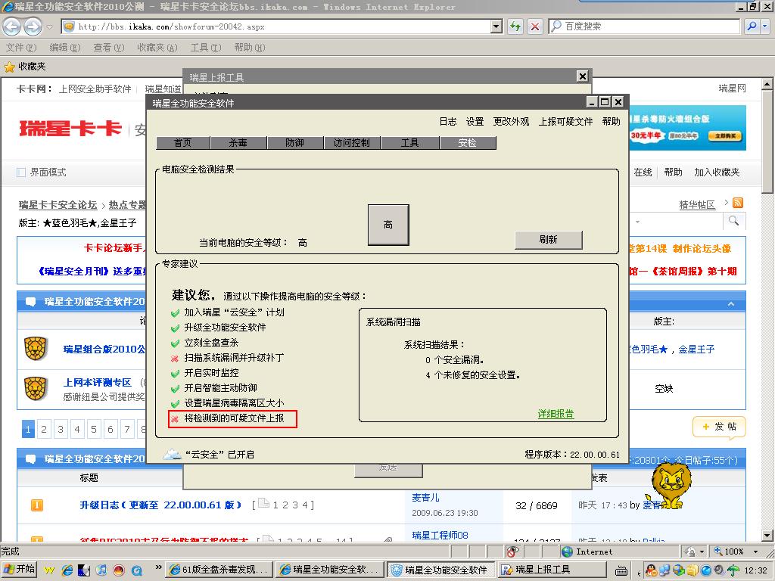Viewport: 775px width, 581px height.
Task: Open the address bar URL dropdown
Action: coord(496,26)
